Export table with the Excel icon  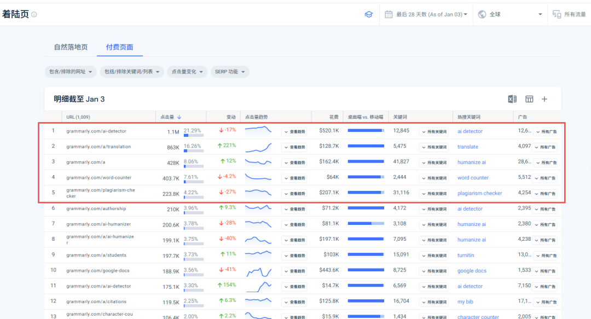coord(512,99)
